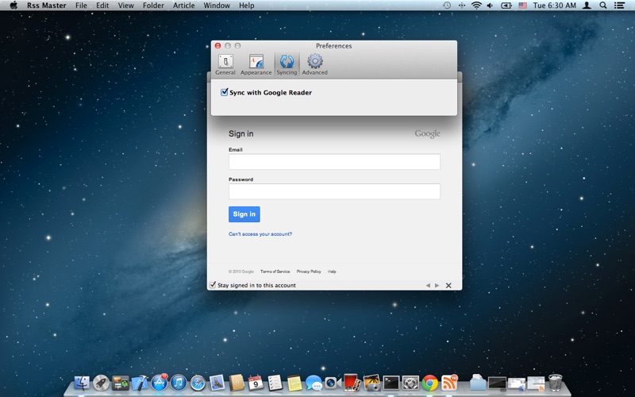Open the Apple menu
635x397 pixels.
(x=13, y=6)
